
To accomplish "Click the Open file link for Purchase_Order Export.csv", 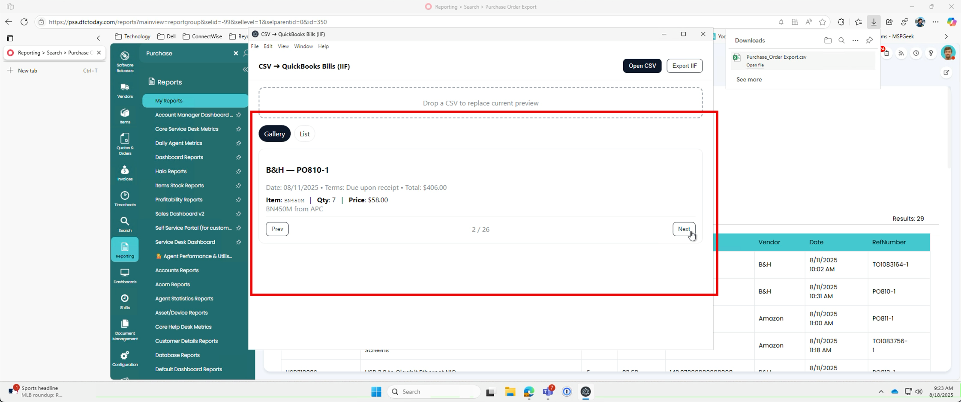I will point(755,65).
